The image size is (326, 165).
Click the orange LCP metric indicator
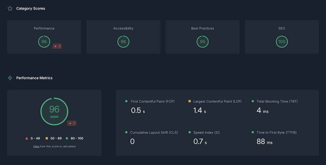click(189, 101)
